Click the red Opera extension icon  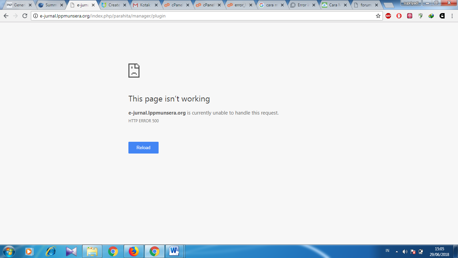[399, 16]
